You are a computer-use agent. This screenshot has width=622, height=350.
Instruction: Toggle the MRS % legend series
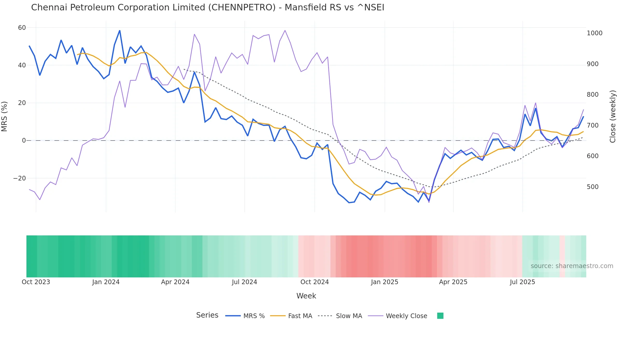[x=245, y=316]
